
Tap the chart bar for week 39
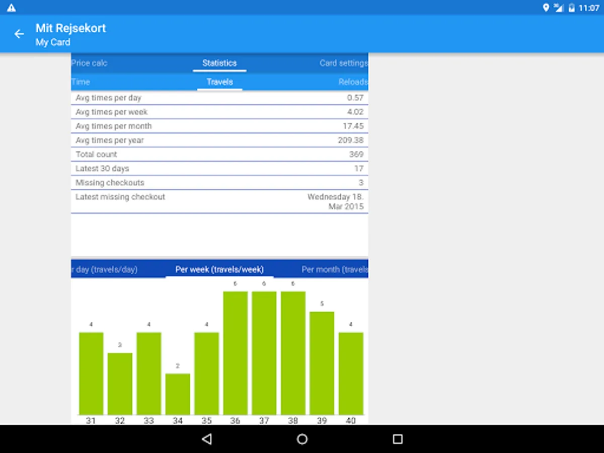(322, 363)
